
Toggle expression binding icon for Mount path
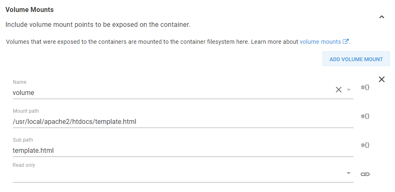[365, 116]
